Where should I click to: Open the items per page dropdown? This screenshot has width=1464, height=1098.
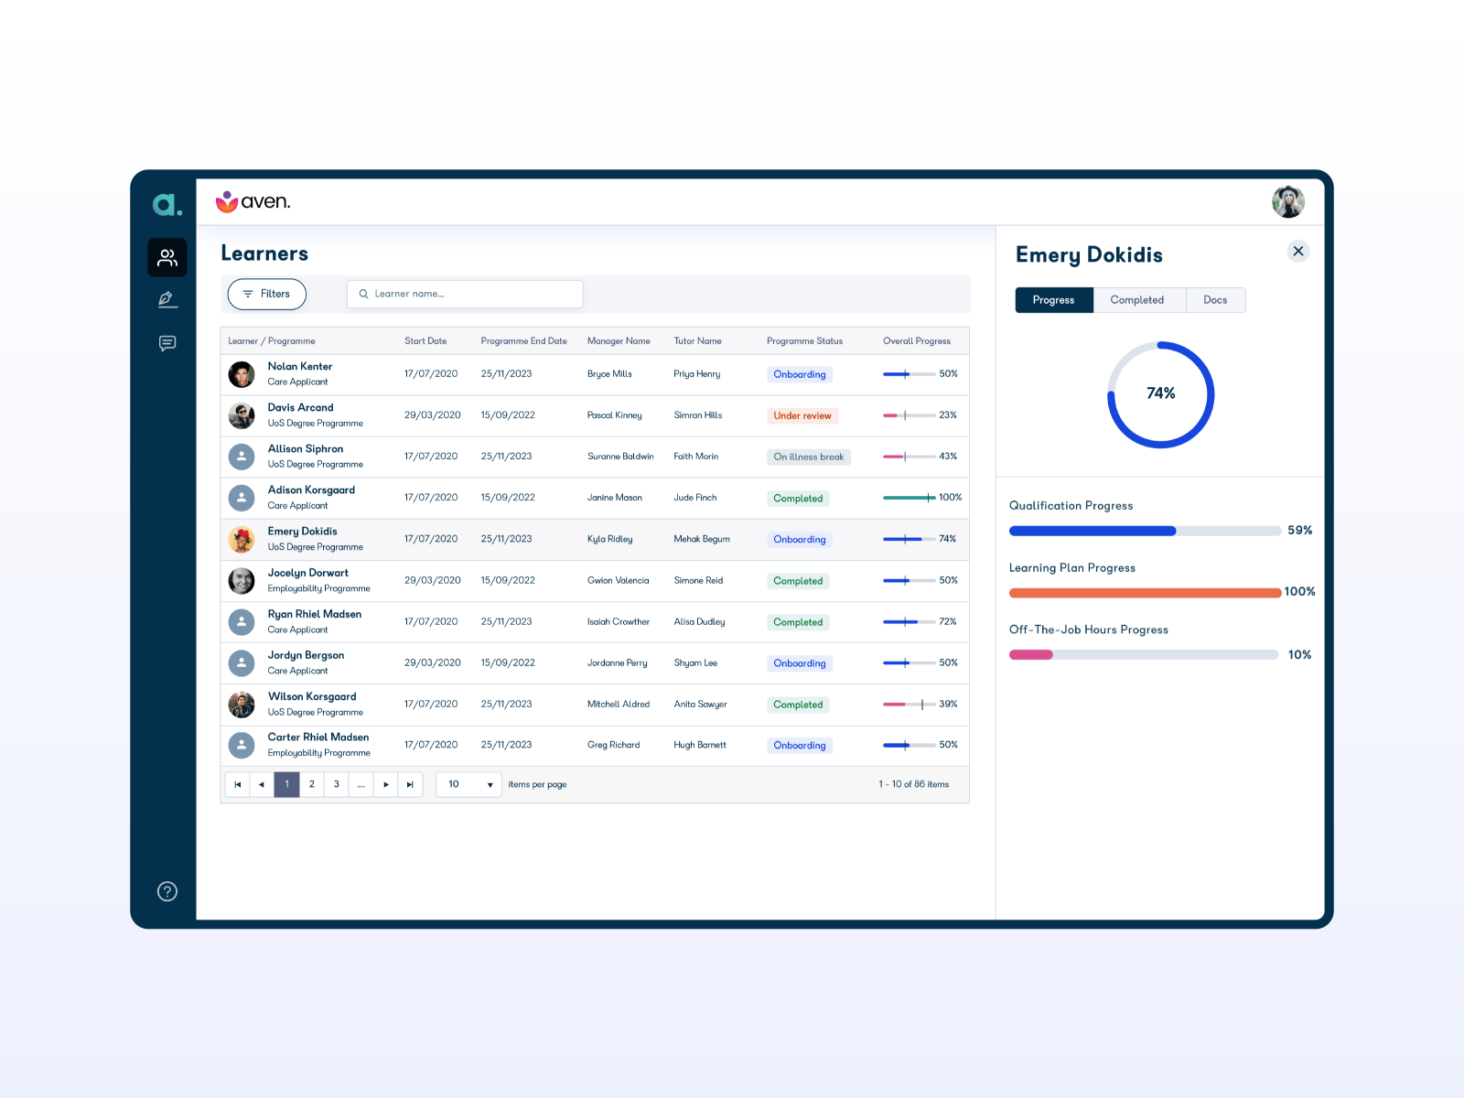(468, 784)
